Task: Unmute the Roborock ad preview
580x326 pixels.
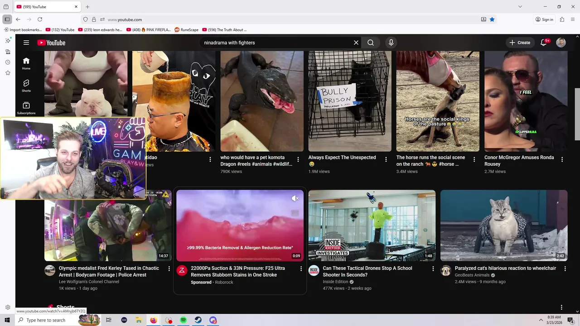Action: click(x=295, y=198)
